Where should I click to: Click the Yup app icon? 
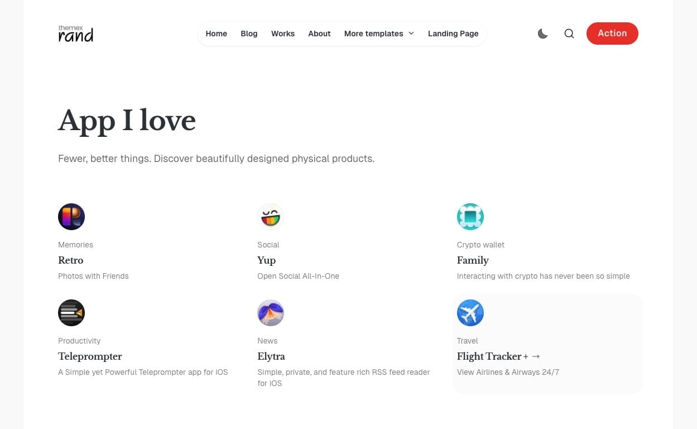[x=271, y=217]
